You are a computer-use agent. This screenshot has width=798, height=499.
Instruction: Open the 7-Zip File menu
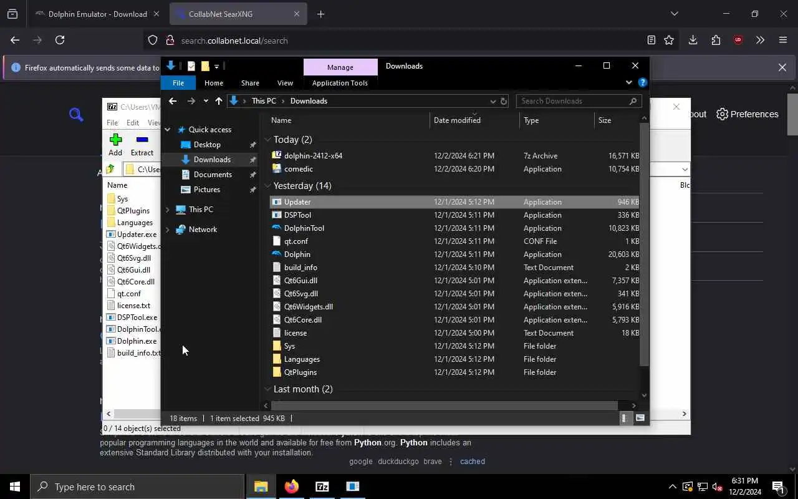click(x=112, y=123)
